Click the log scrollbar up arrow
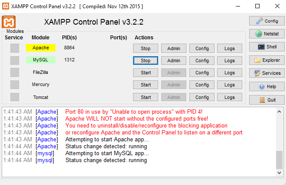The width and height of the screenshot is (286, 185). (279, 112)
